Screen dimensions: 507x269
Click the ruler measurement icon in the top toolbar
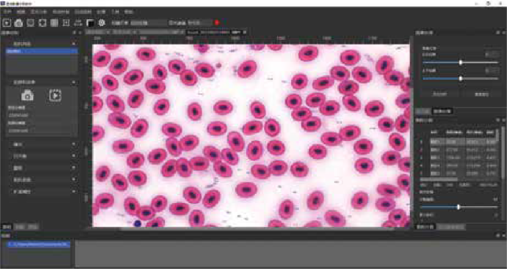click(x=78, y=22)
